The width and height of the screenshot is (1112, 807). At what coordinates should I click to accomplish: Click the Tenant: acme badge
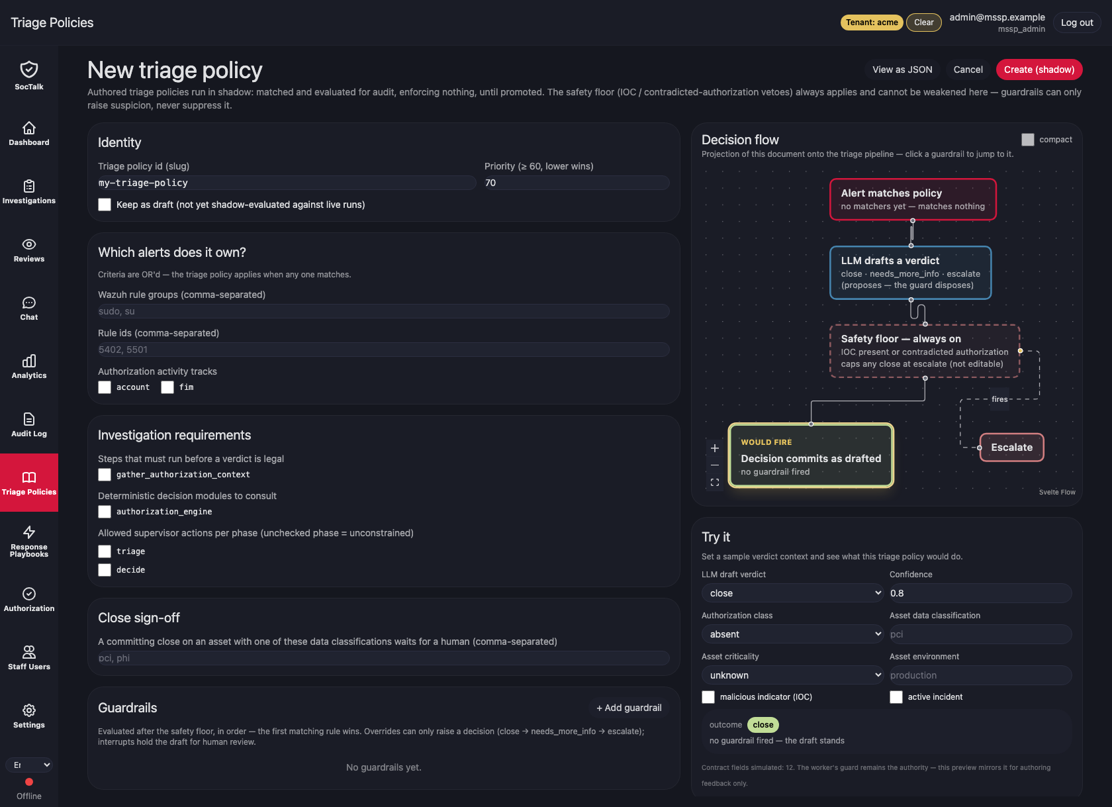(872, 23)
